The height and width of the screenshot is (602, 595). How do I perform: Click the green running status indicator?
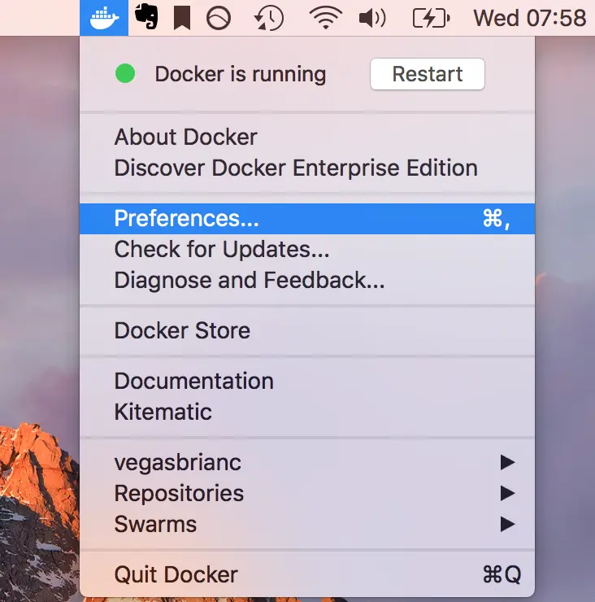[125, 73]
